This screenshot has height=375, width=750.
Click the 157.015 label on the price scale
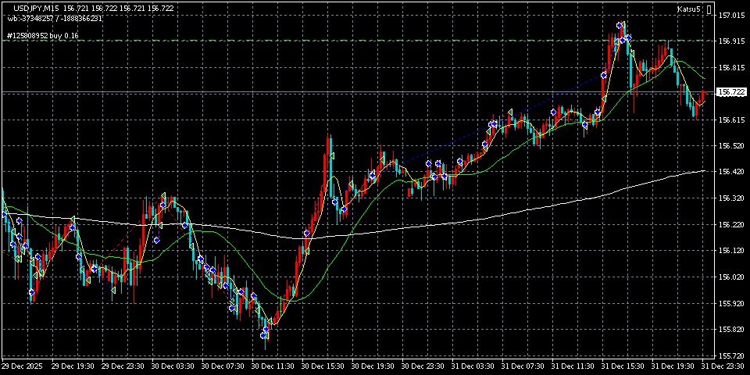point(731,16)
